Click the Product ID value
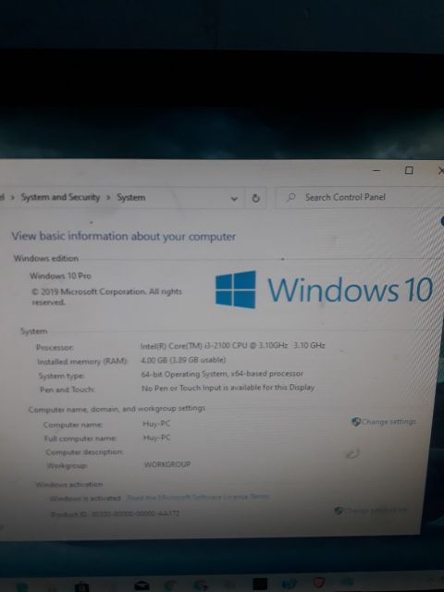Image resolution: width=444 pixels, height=592 pixels. point(136,514)
